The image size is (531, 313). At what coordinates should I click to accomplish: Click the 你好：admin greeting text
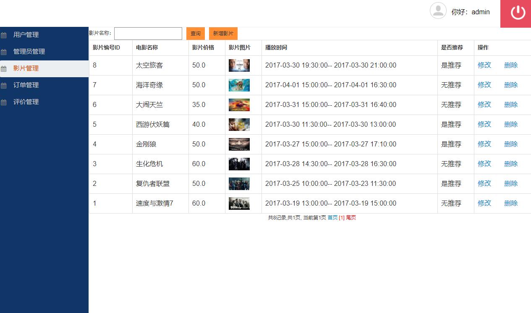pyautogui.click(x=471, y=12)
